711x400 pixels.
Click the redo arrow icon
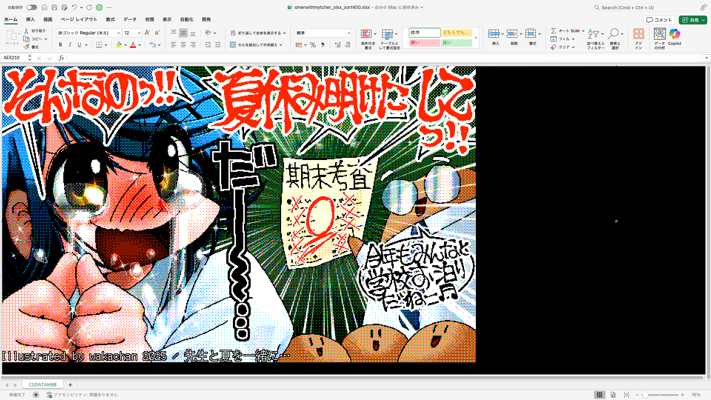[x=89, y=7]
